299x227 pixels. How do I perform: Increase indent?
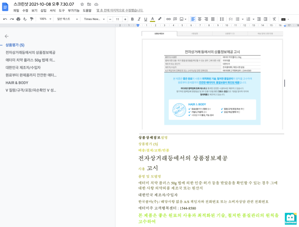point(265,19)
